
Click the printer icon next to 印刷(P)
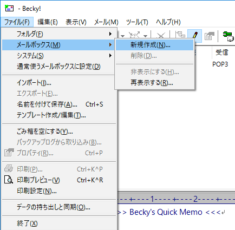[x=9, y=169]
